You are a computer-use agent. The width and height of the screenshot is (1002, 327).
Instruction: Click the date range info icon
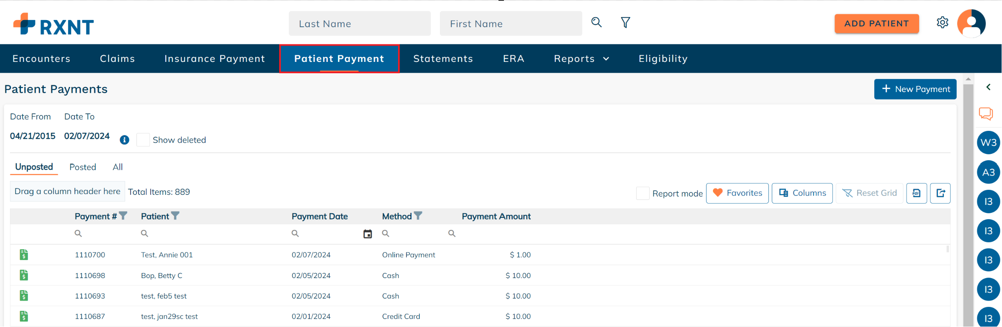point(124,140)
